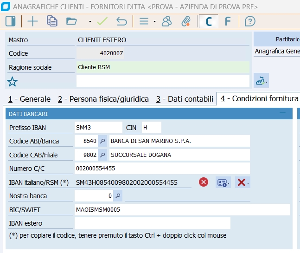Image resolution: width=300 pixels, height=253 pixels.
Task: Undo changes with the back arrow icon
Action: point(121,21)
